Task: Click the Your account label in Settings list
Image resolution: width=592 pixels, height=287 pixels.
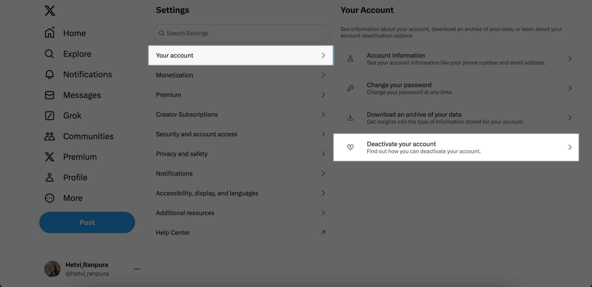Action: [x=175, y=55]
